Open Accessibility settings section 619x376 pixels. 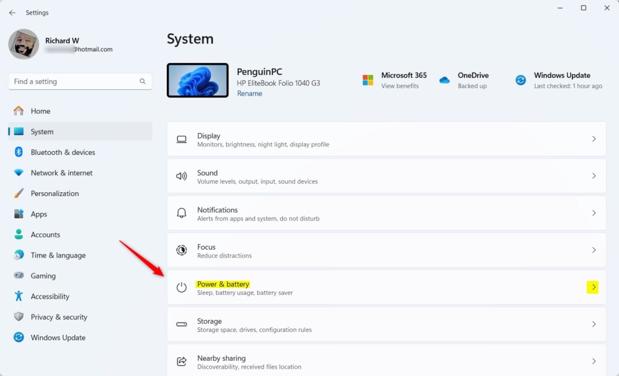tap(80, 296)
